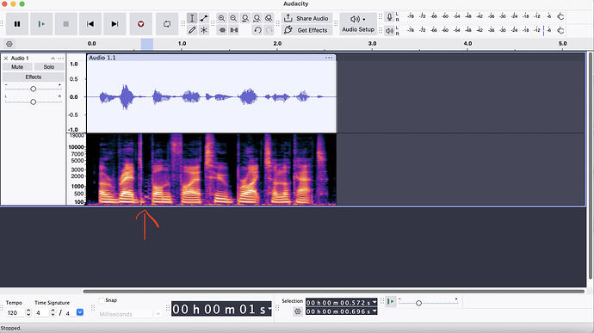The image size is (594, 333).
Task: Open Selection settings gear icon
Action: tap(298, 311)
